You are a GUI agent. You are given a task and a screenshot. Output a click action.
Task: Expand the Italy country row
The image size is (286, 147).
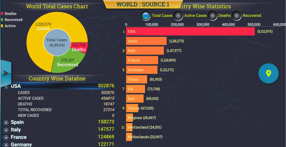click(x=6, y=130)
